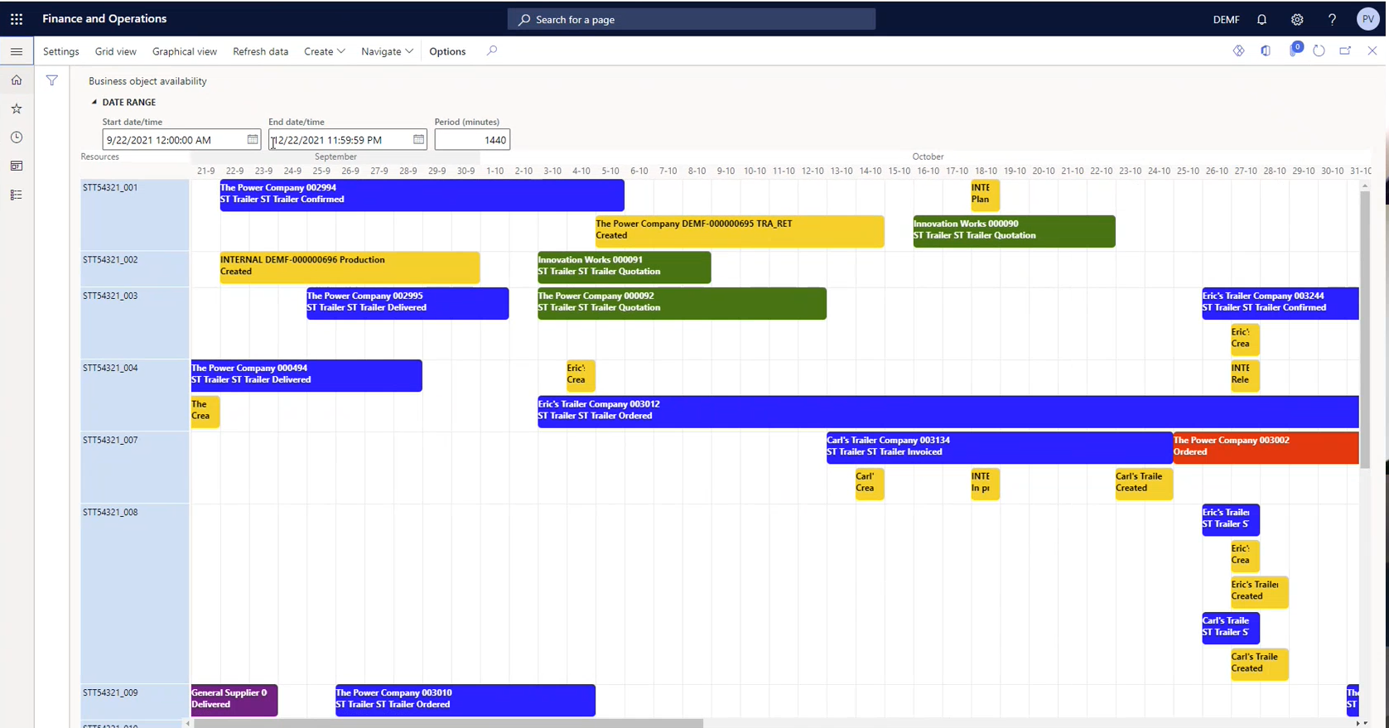This screenshot has width=1389, height=728.
Task: Click the notifications bell icon
Action: [x=1261, y=20]
